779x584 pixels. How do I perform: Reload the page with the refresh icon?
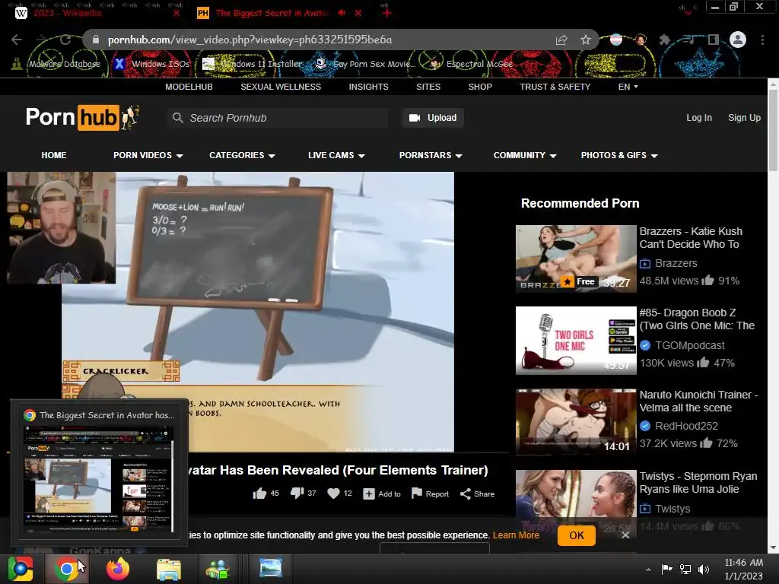[x=65, y=40]
